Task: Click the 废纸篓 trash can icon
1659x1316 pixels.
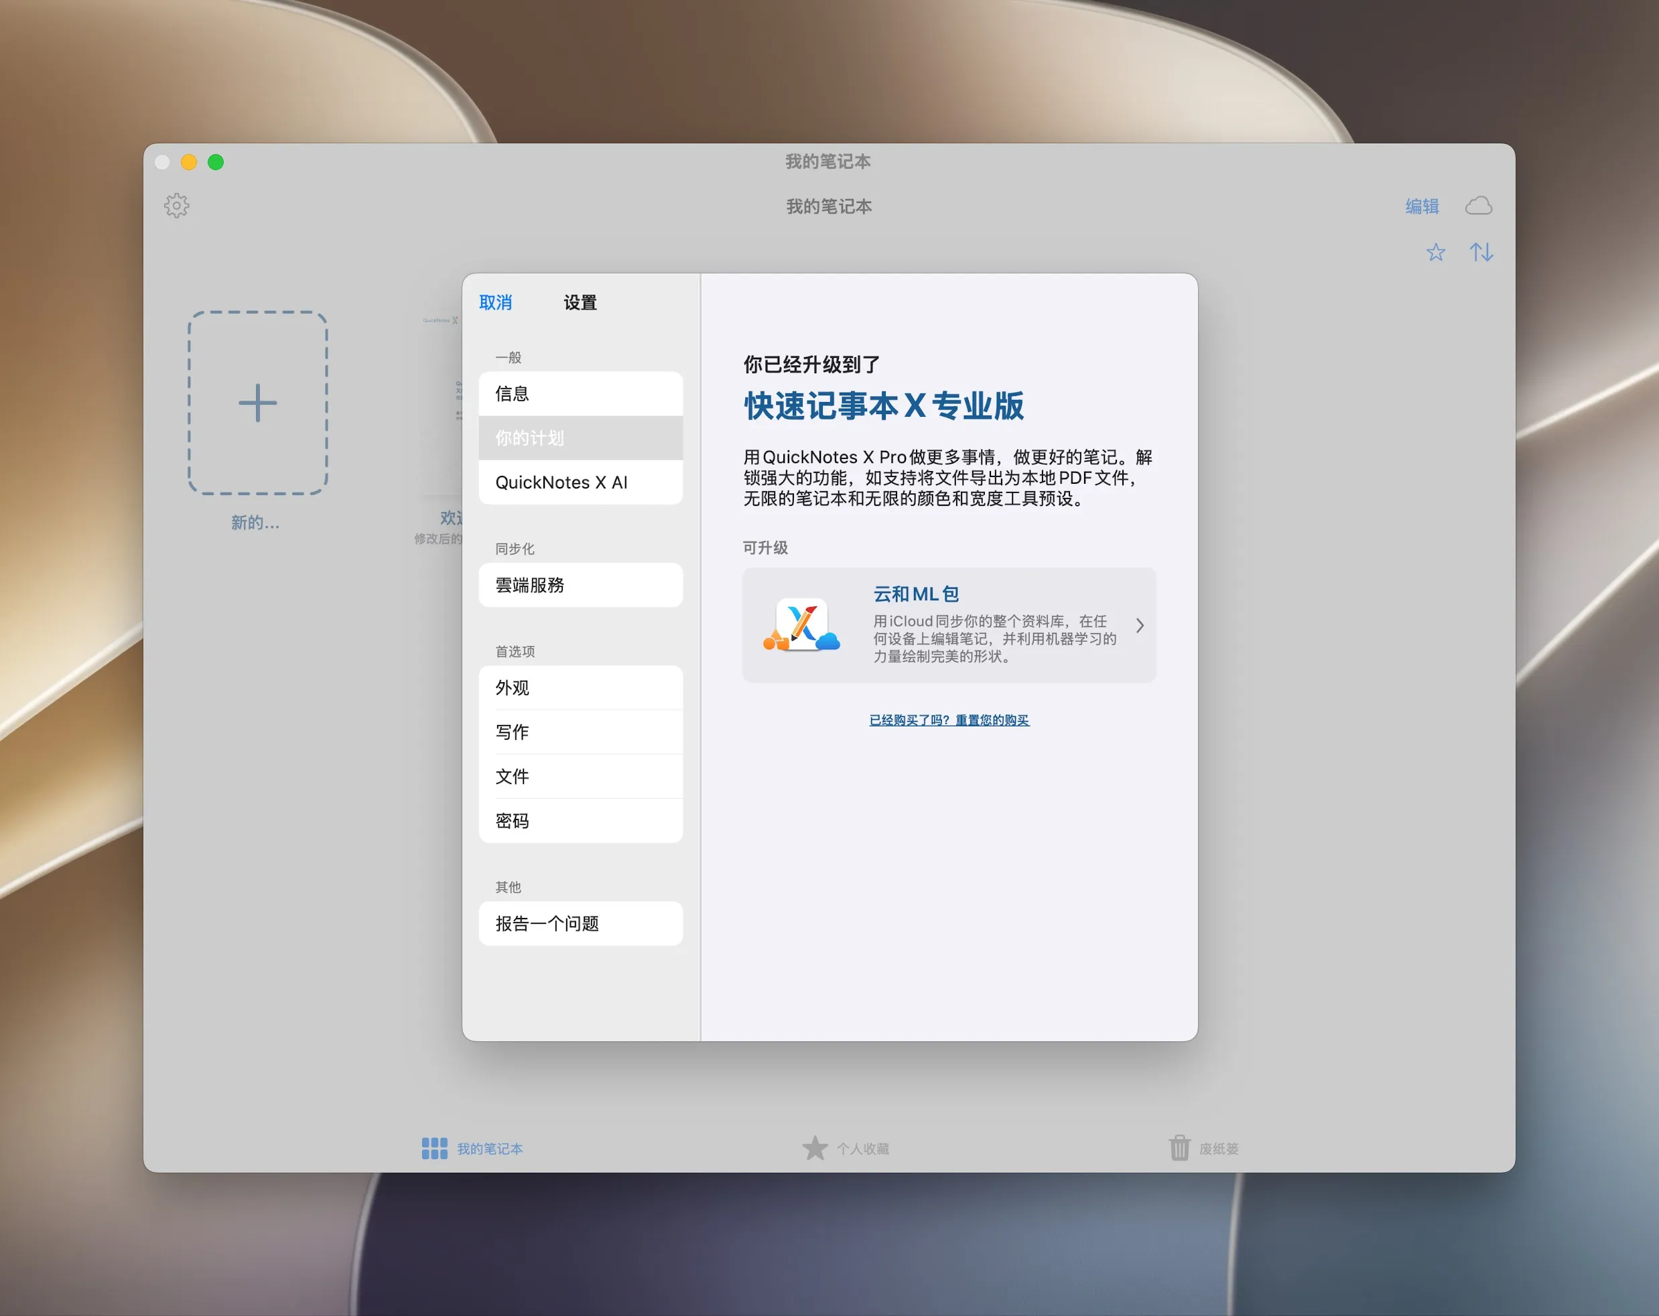Action: [1180, 1148]
